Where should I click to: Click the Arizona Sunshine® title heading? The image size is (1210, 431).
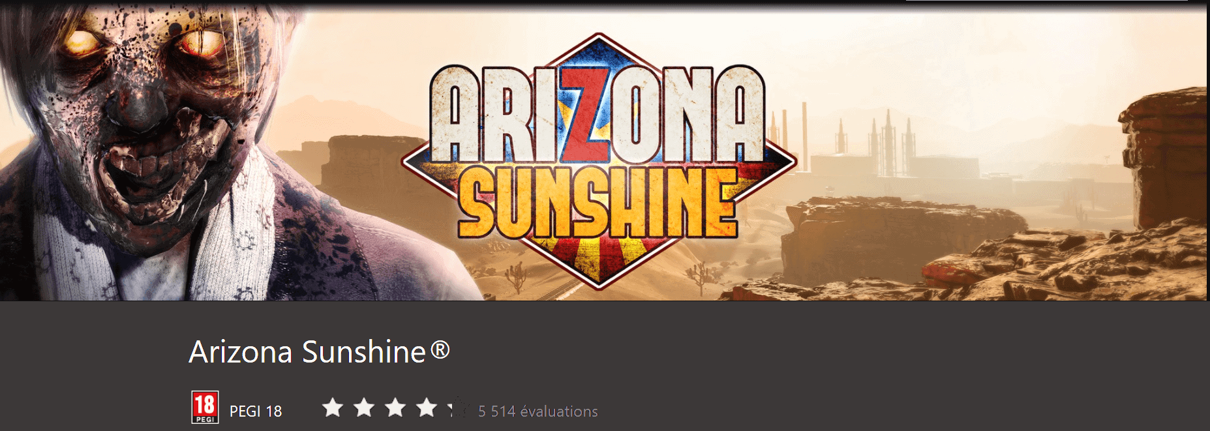tap(320, 352)
